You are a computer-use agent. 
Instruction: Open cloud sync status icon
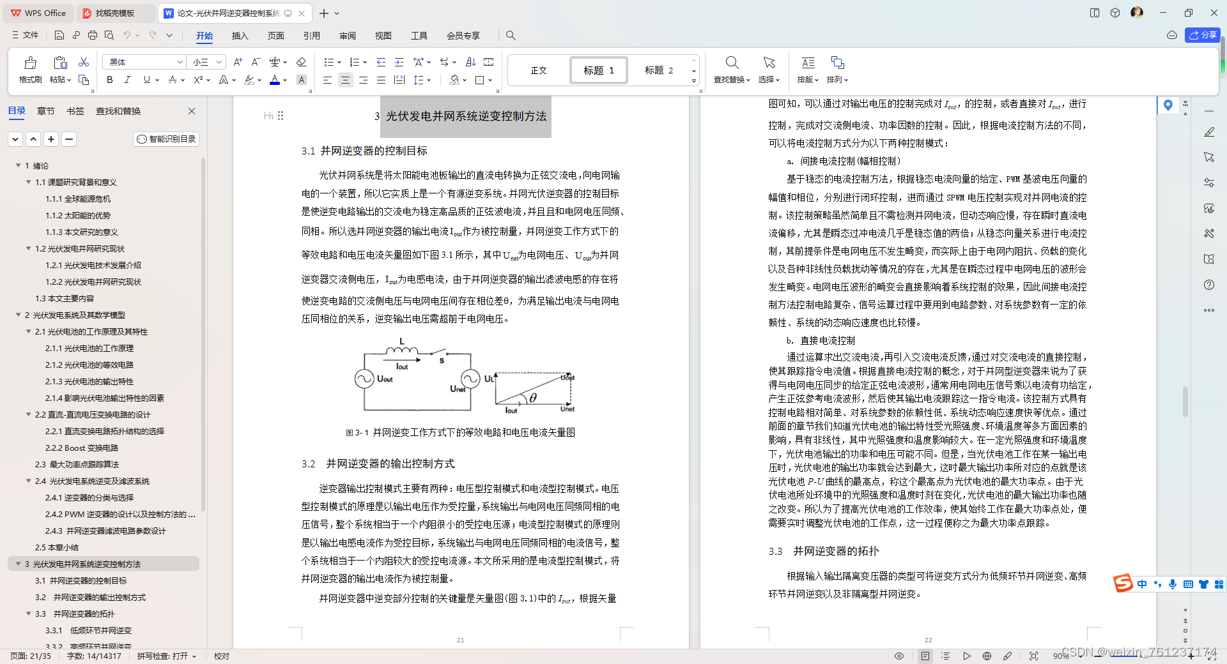[x=1172, y=35]
